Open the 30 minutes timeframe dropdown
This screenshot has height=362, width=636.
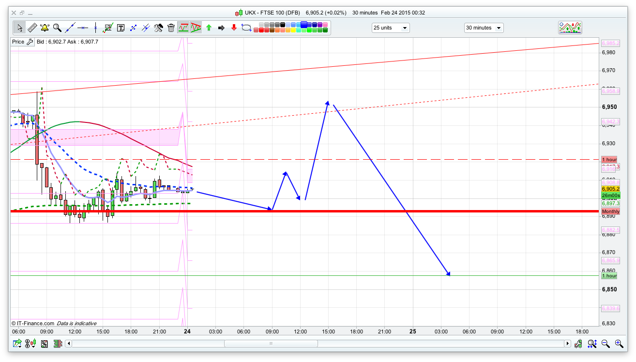(483, 28)
